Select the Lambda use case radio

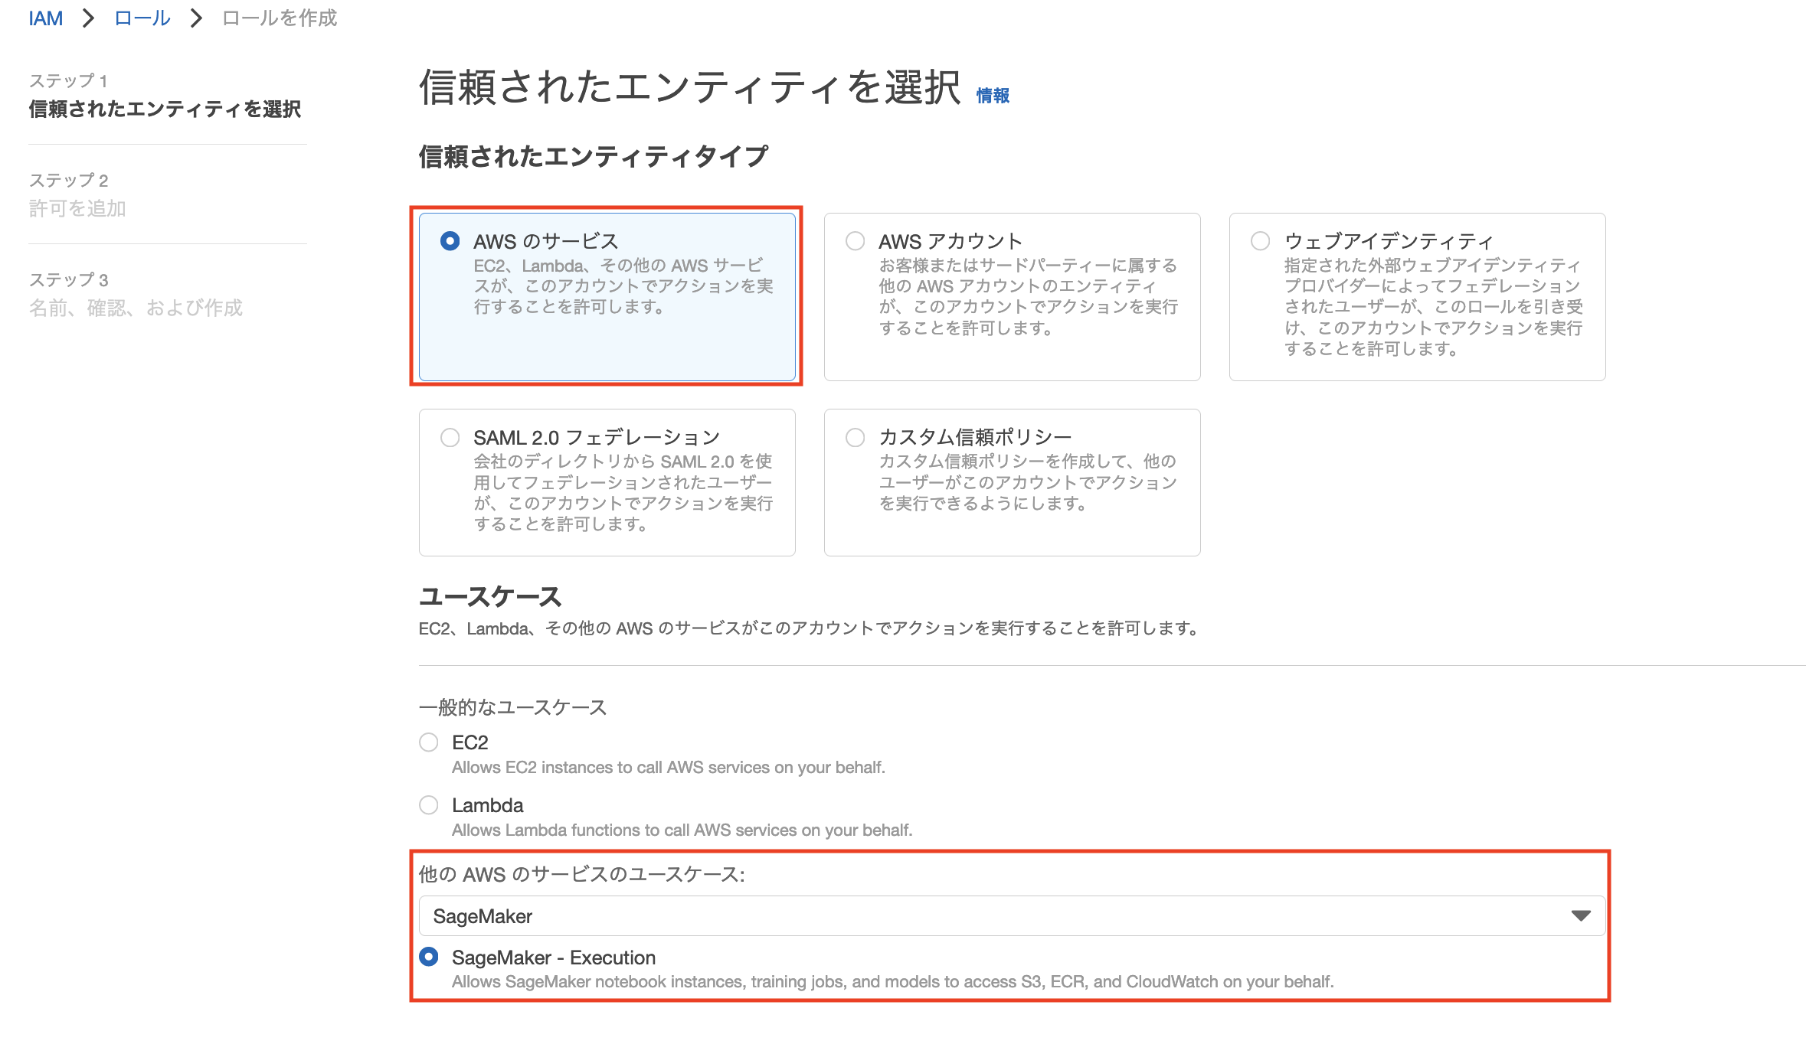click(429, 805)
